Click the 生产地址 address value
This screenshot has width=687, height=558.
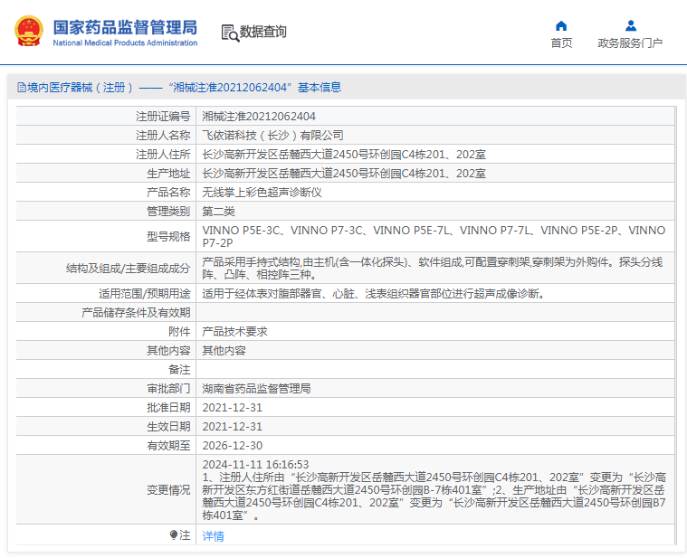(x=344, y=174)
